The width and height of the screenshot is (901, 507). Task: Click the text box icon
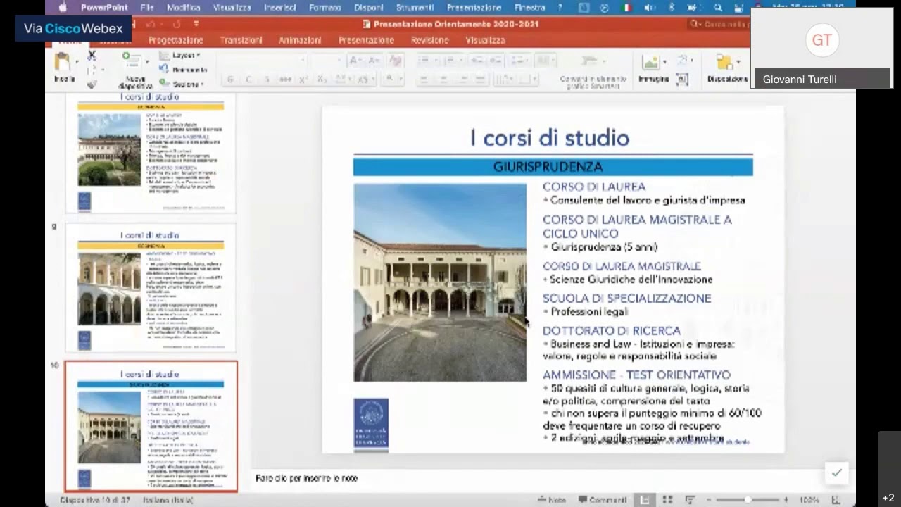coord(681,80)
